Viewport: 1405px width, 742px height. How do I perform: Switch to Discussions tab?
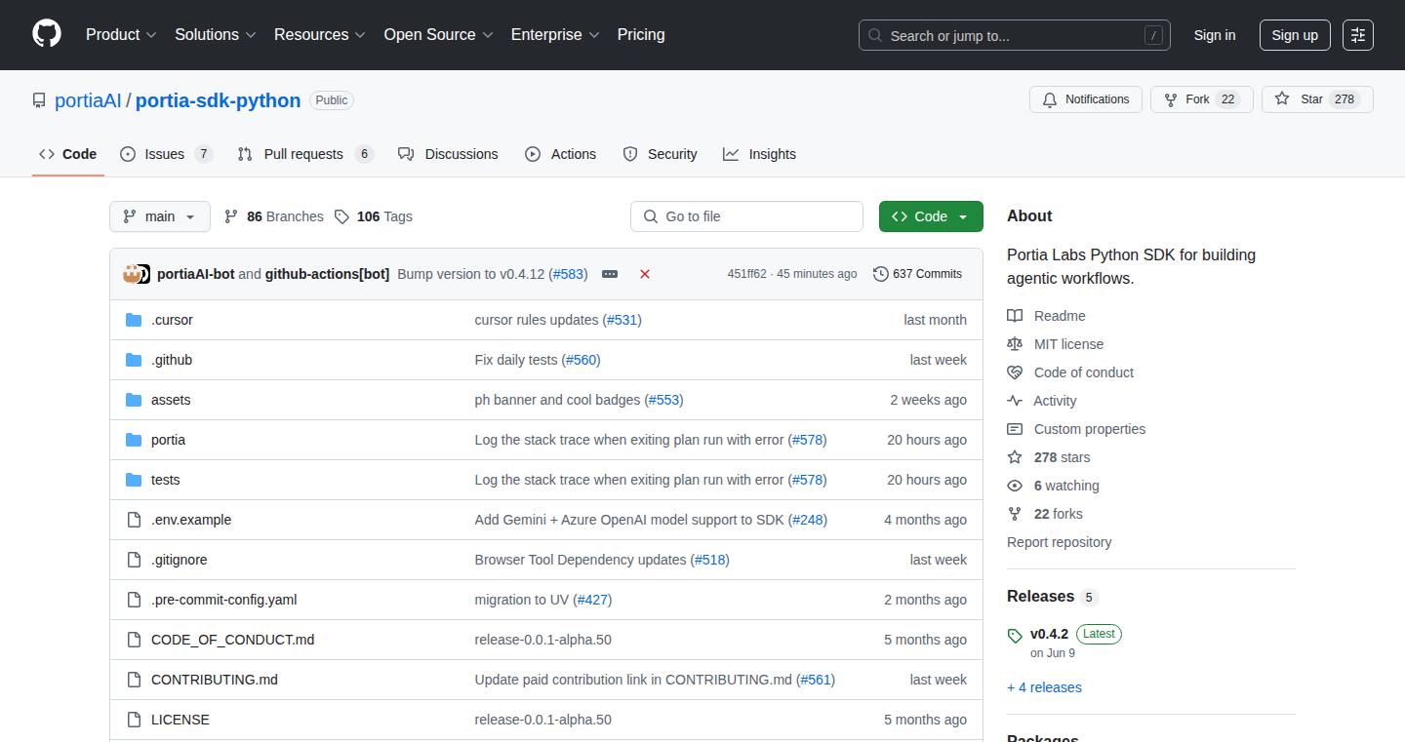pyautogui.click(x=449, y=154)
